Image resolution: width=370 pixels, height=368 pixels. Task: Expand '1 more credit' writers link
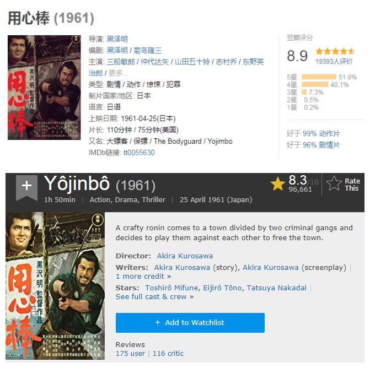(140, 276)
